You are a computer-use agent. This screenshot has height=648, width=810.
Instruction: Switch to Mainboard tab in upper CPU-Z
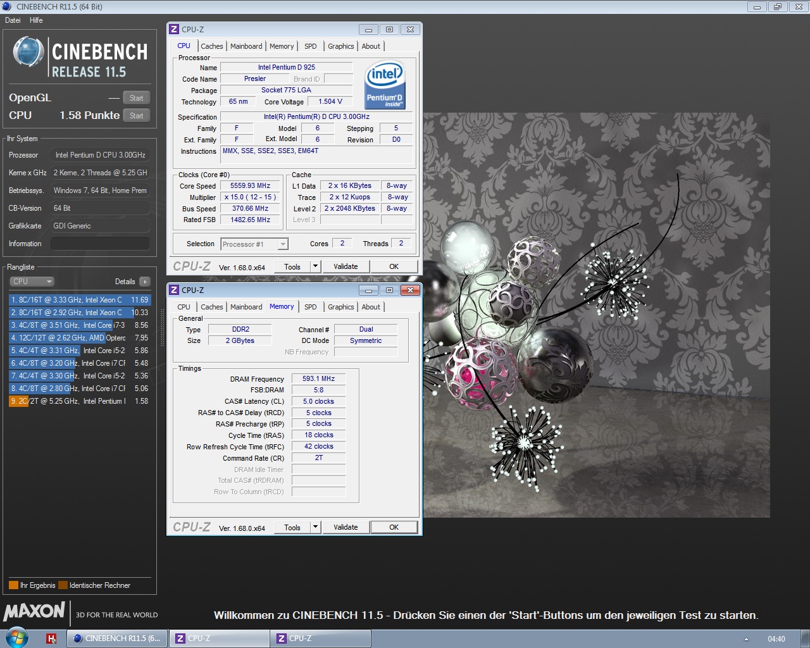click(246, 46)
